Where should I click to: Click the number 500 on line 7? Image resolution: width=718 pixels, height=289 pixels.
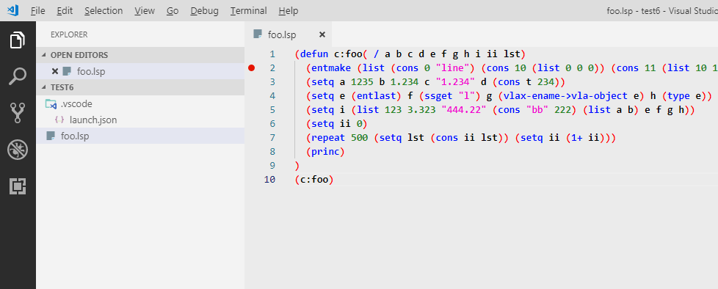click(360, 138)
